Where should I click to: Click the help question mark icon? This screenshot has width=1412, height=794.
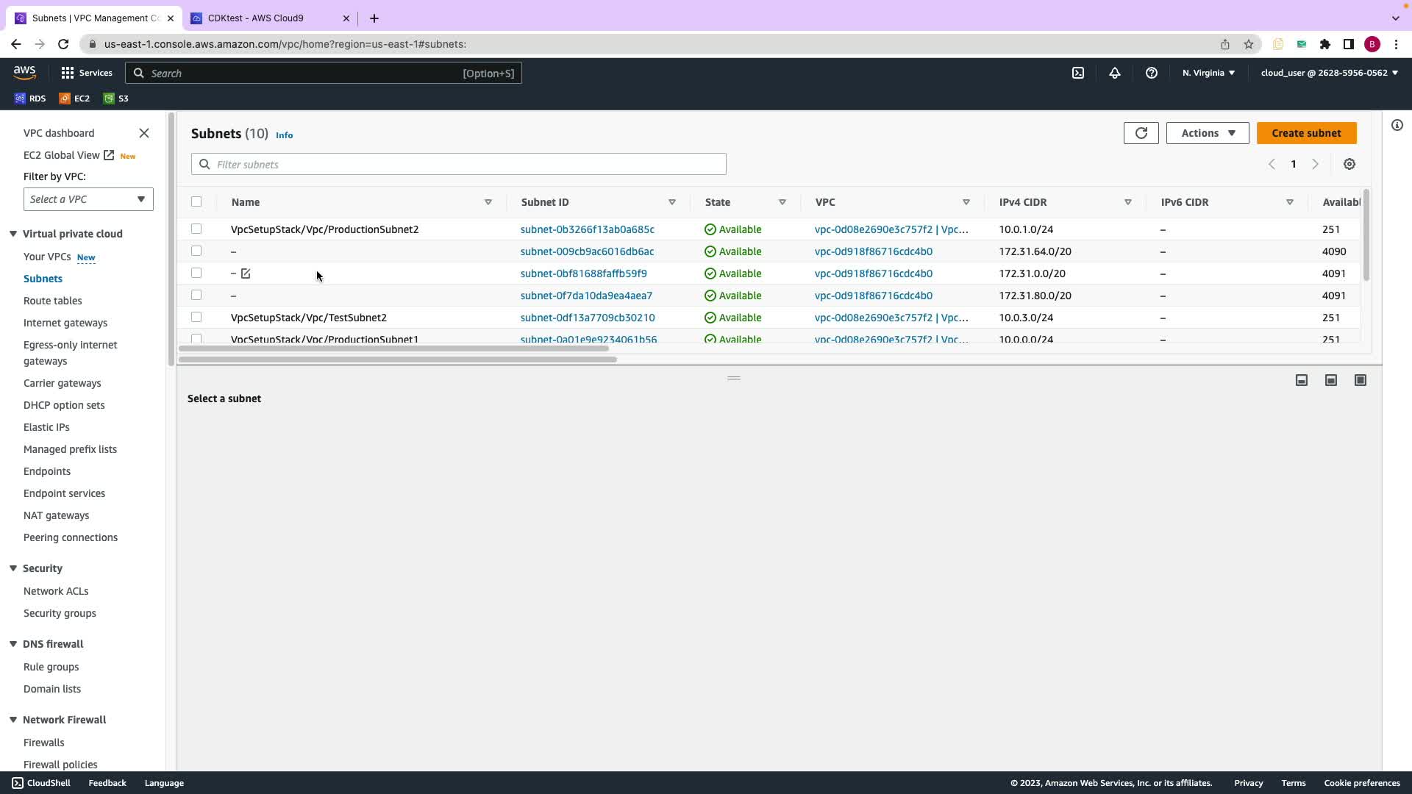click(x=1151, y=73)
